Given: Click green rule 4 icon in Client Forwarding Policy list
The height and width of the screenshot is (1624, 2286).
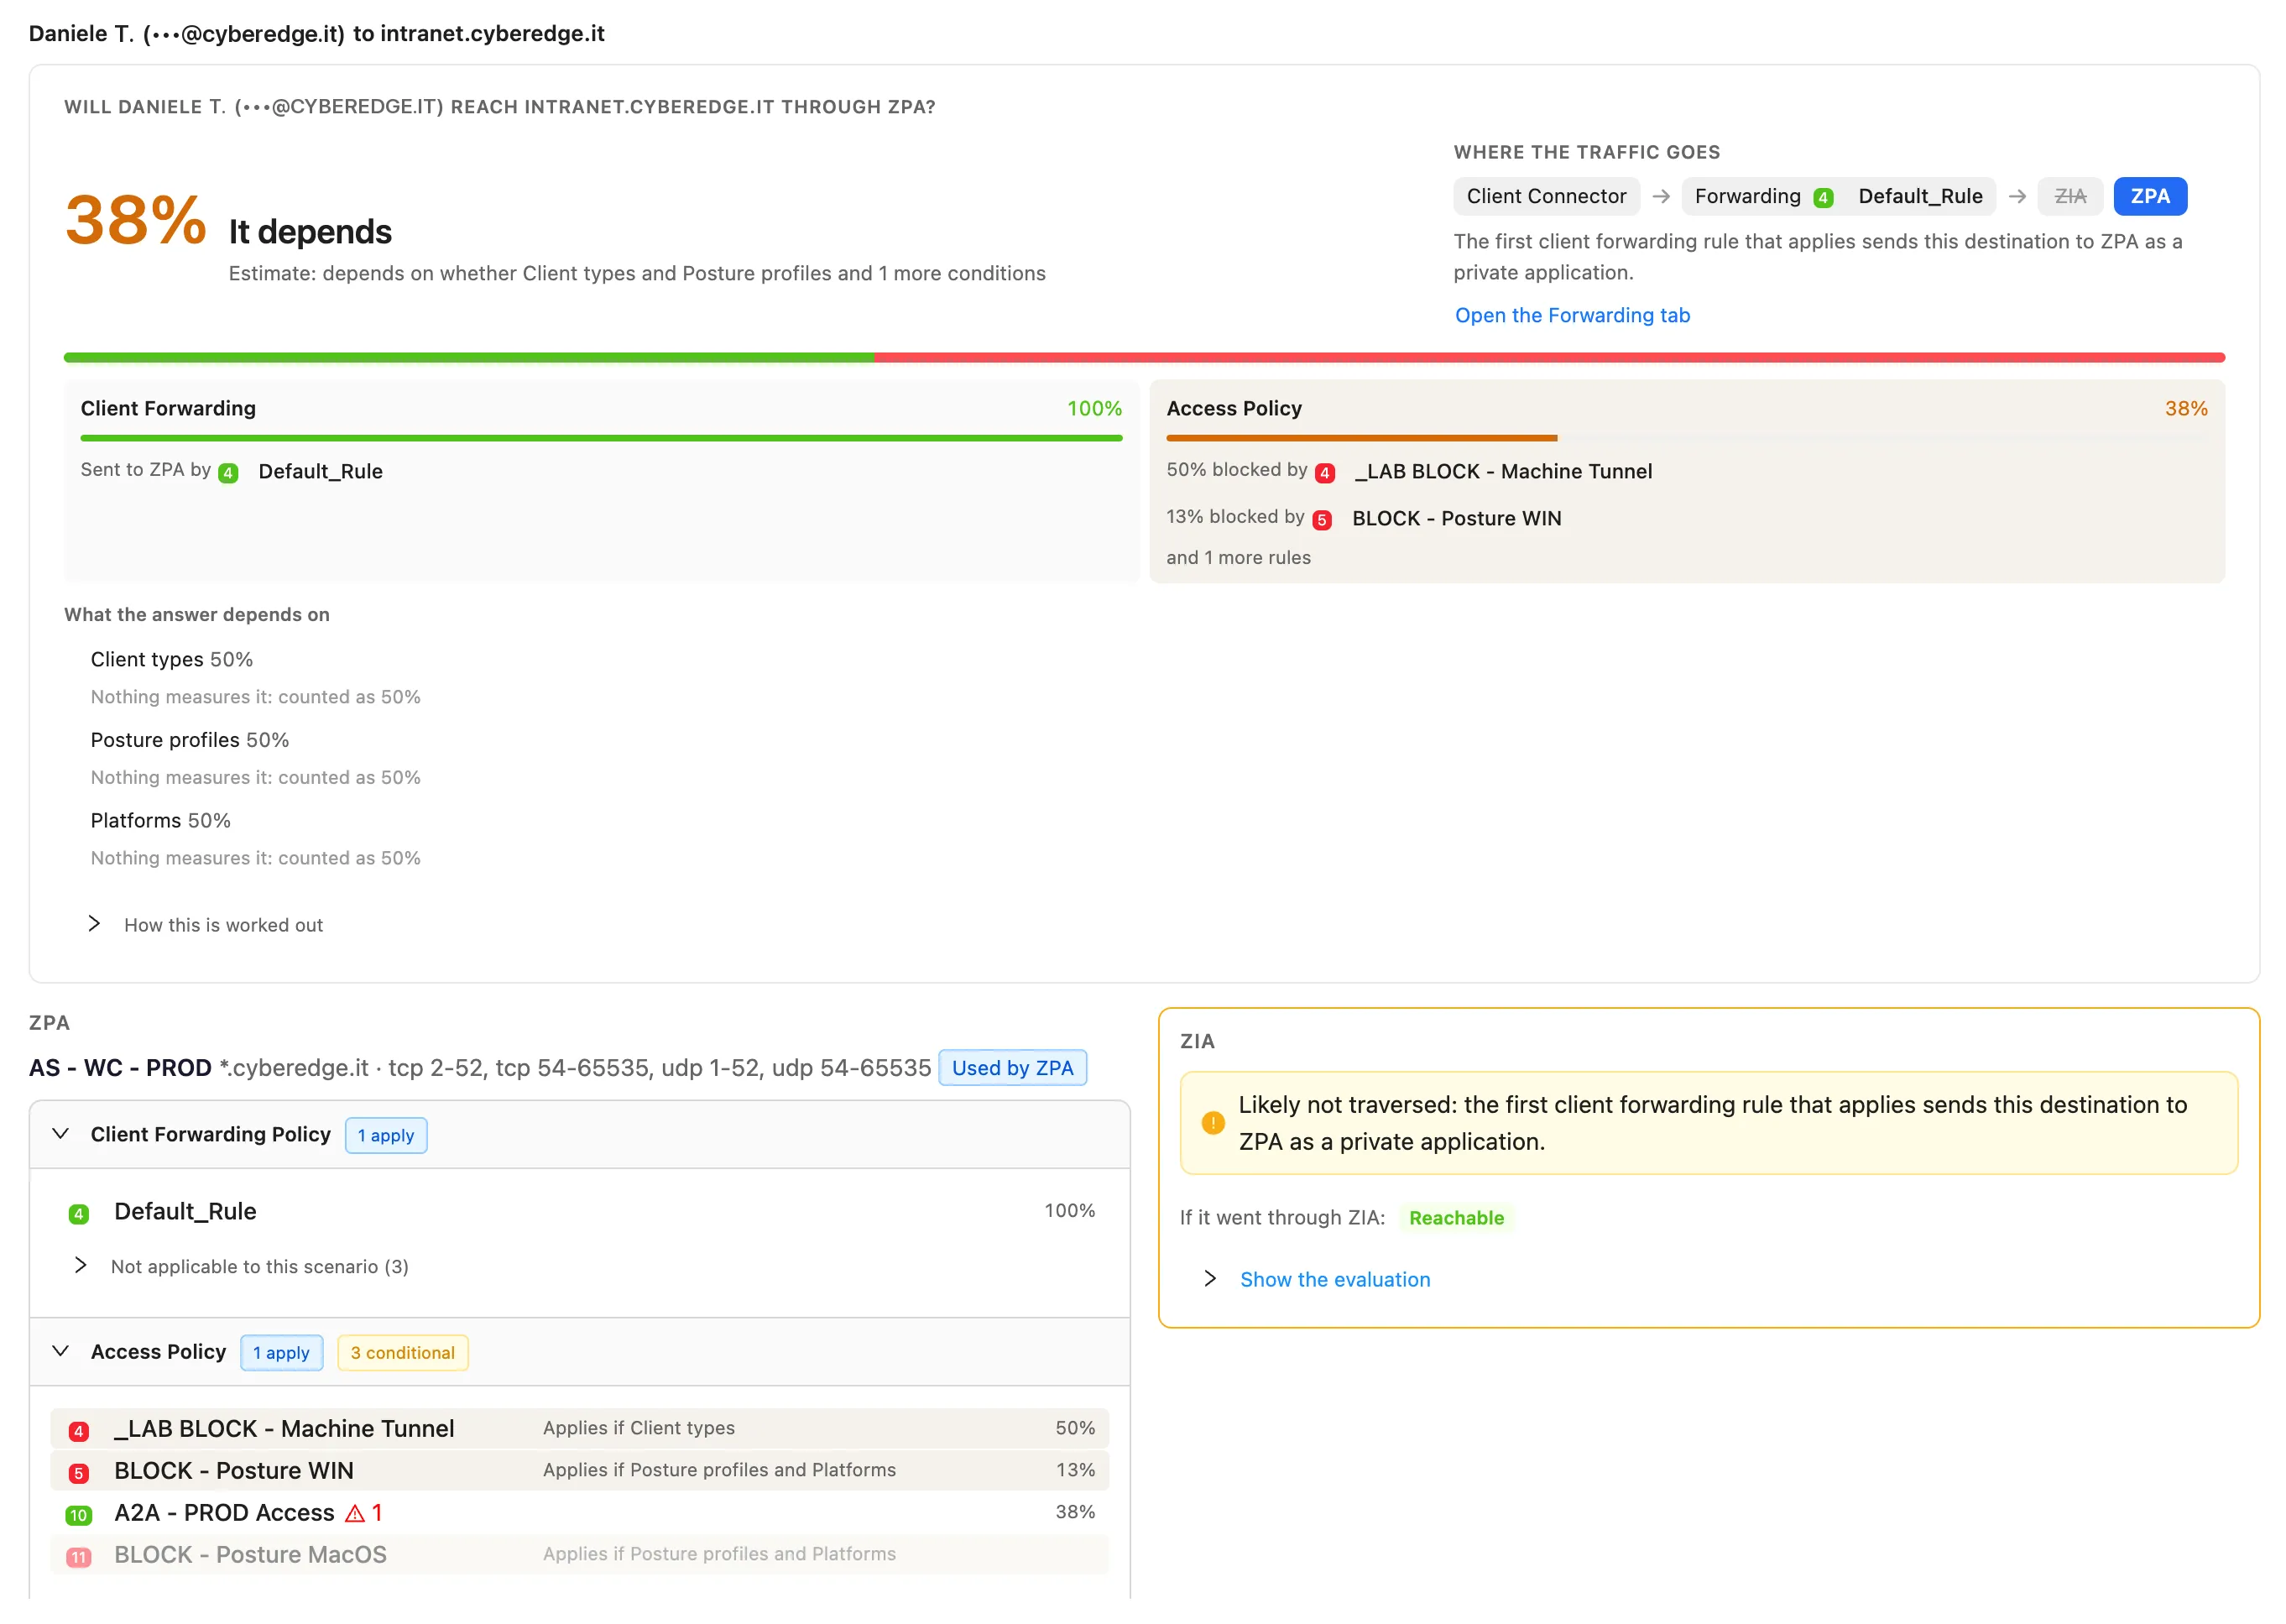Looking at the screenshot, I should pos(78,1214).
